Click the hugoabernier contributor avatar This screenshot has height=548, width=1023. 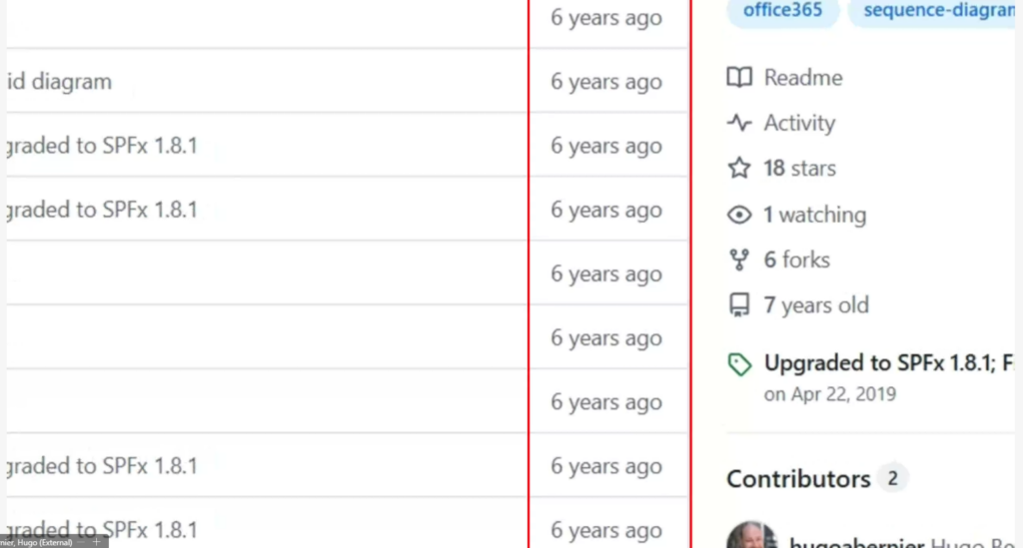pyautogui.click(x=751, y=535)
